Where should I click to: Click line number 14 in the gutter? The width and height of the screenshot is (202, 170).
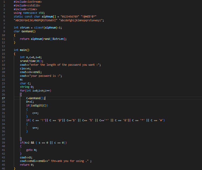point(4,50)
